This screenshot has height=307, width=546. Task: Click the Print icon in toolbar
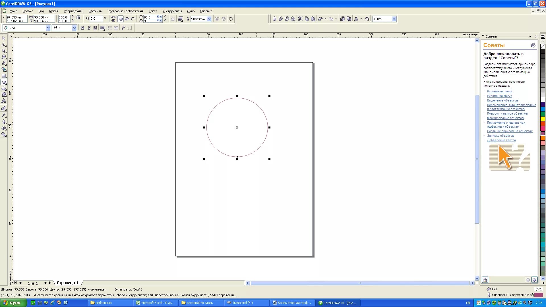[x=293, y=19]
